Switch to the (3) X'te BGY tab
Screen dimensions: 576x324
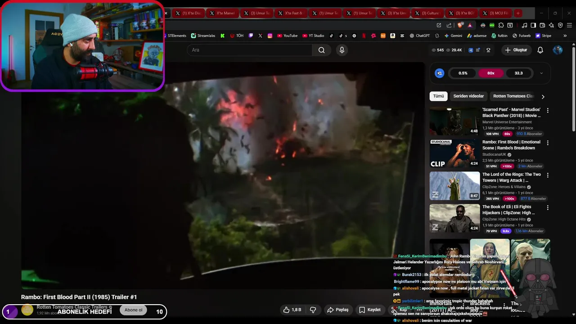pyautogui.click(x=461, y=13)
